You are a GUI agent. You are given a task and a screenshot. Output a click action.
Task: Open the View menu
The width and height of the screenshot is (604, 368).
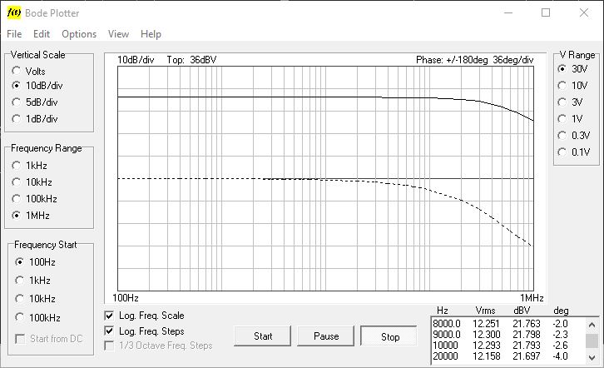(118, 34)
